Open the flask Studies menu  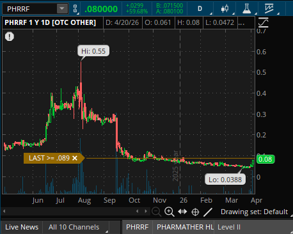pyautogui.click(x=246, y=9)
